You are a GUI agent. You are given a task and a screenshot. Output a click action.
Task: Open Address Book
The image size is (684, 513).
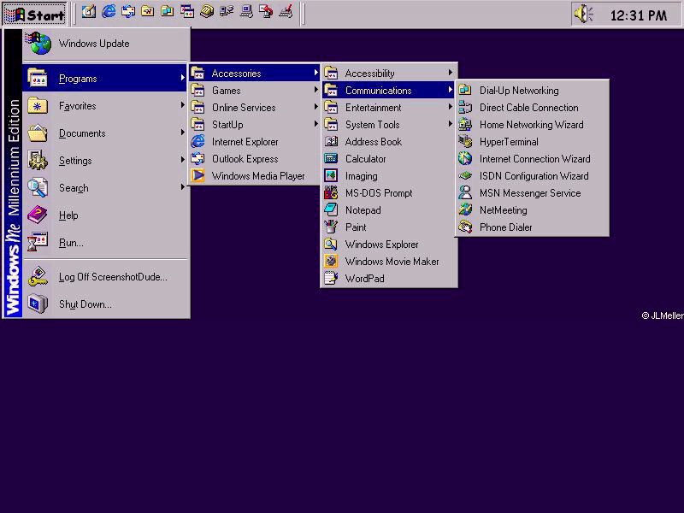coord(390,142)
